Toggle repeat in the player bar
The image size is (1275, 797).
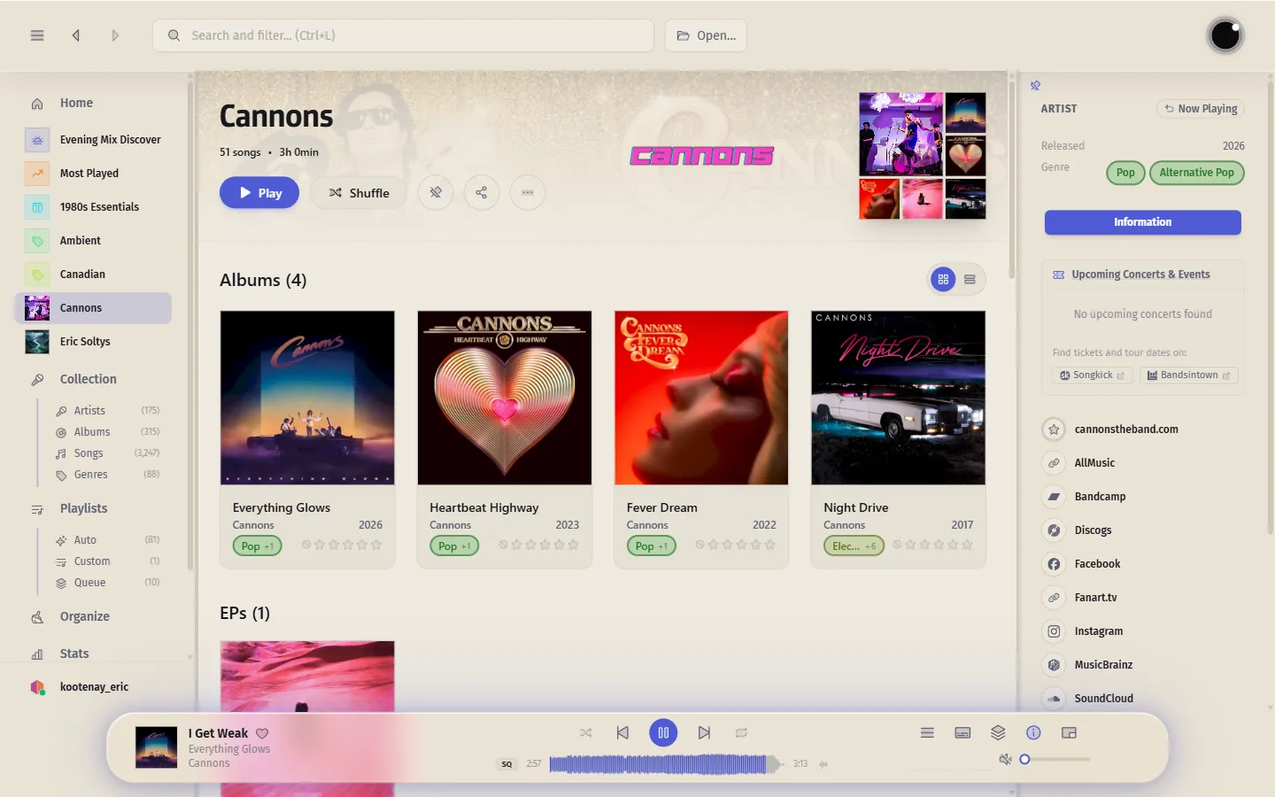tap(741, 732)
